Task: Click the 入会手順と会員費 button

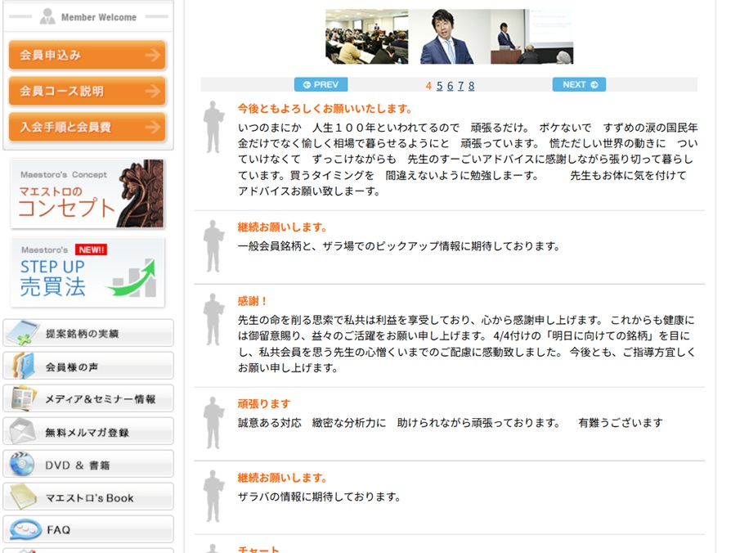Action: pyautogui.click(x=87, y=128)
